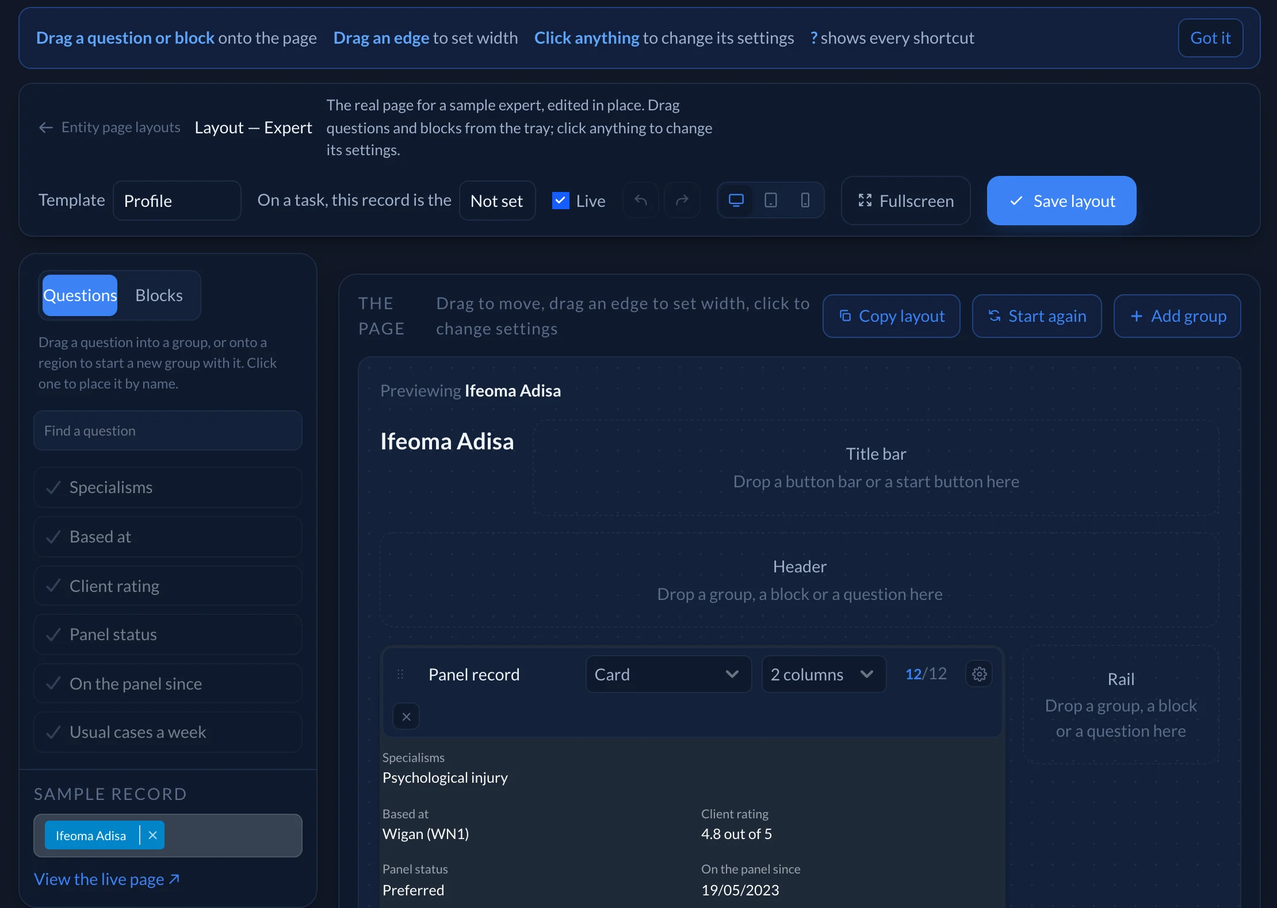Open the Card style dropdown

[x=668, y=674]
